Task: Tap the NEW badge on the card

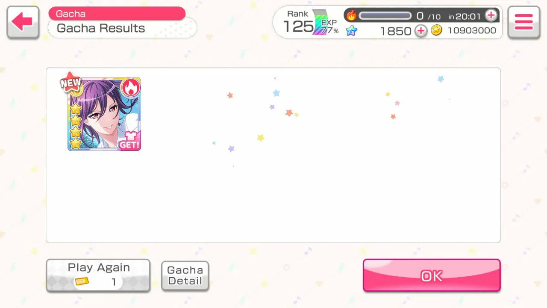Action: click(x=71, y=82)
